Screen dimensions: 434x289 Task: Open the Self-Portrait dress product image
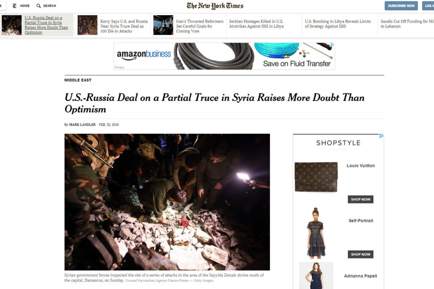coord(316,233)
